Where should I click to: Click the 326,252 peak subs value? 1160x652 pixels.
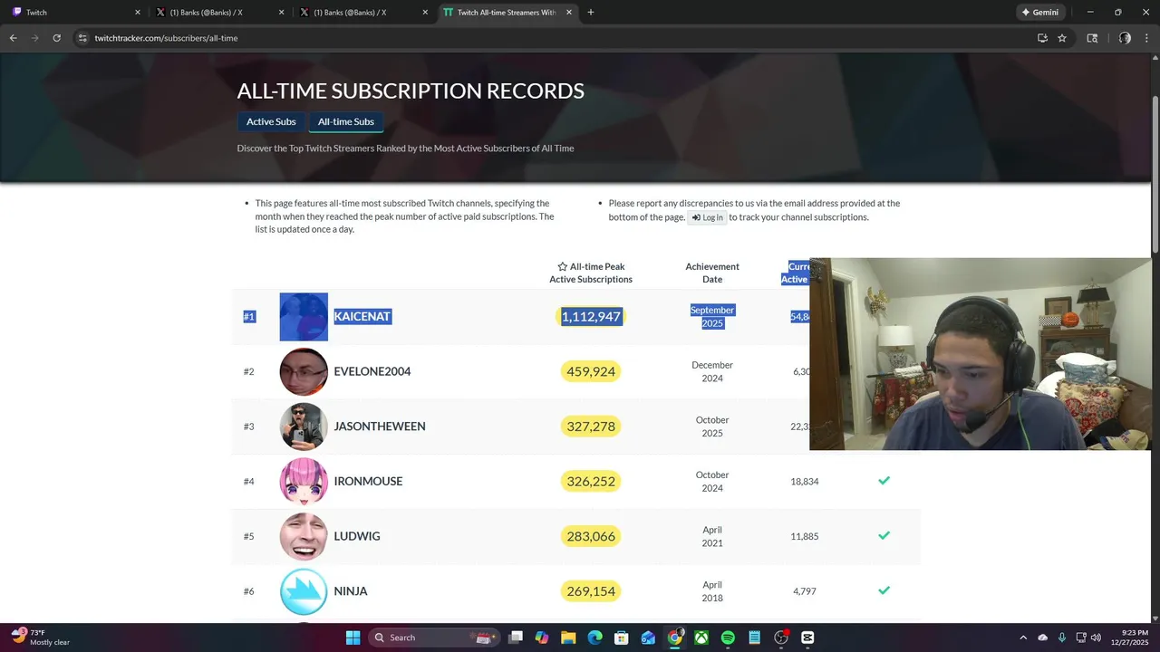click(591, 481)
